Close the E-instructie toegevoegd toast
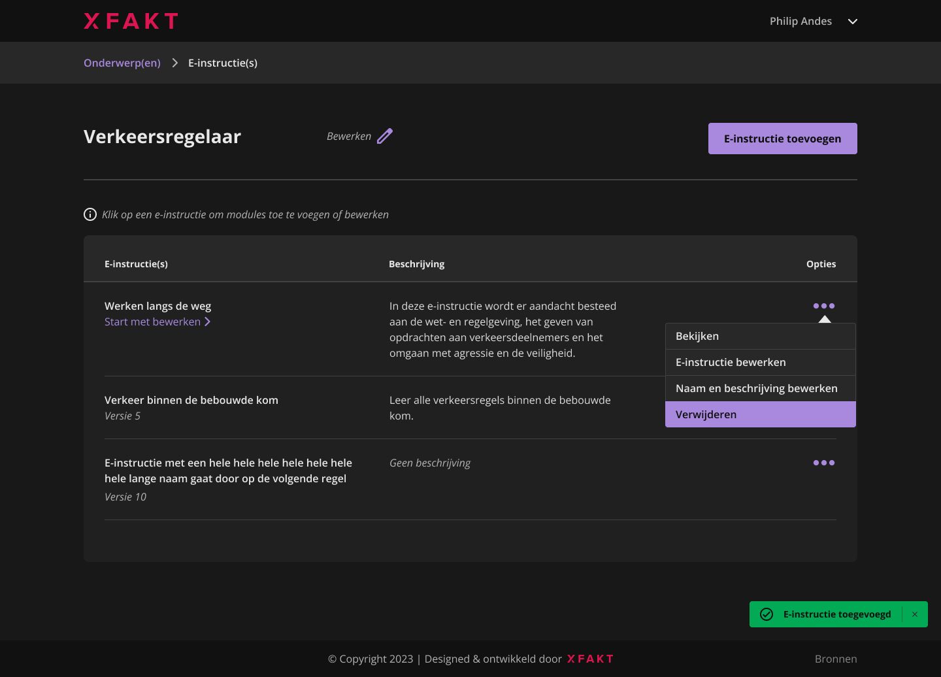 click(915, 614)
